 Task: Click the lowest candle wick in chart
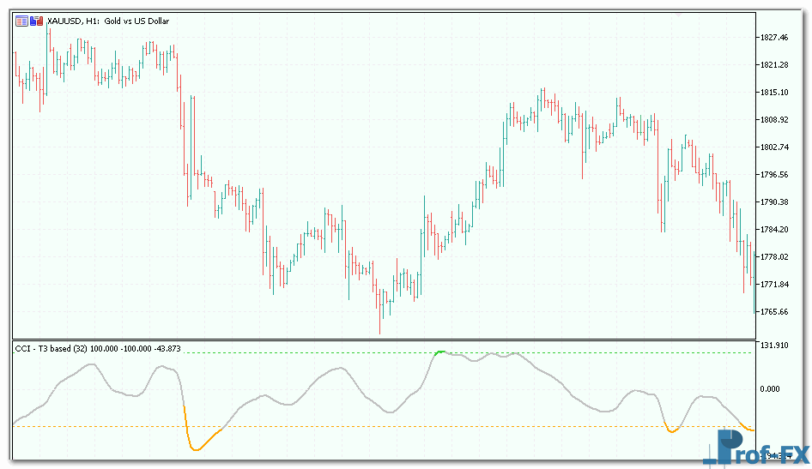[x=379, y=330]
